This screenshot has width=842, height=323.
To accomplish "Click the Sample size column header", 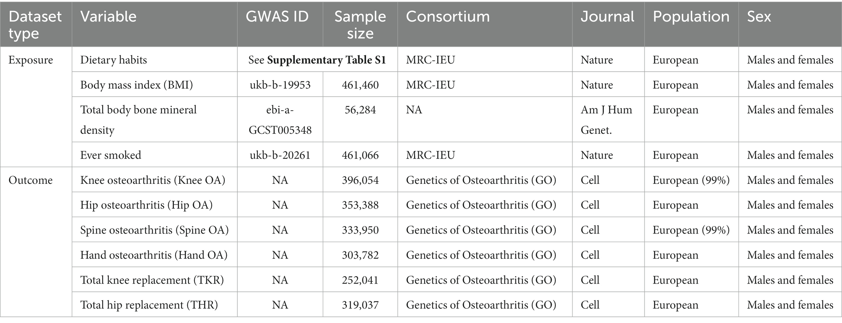I will pyautogui.click(x=360, y=24).
